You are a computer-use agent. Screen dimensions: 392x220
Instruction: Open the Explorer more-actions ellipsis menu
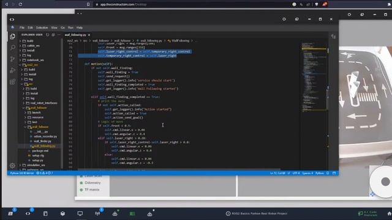[59, 35]
